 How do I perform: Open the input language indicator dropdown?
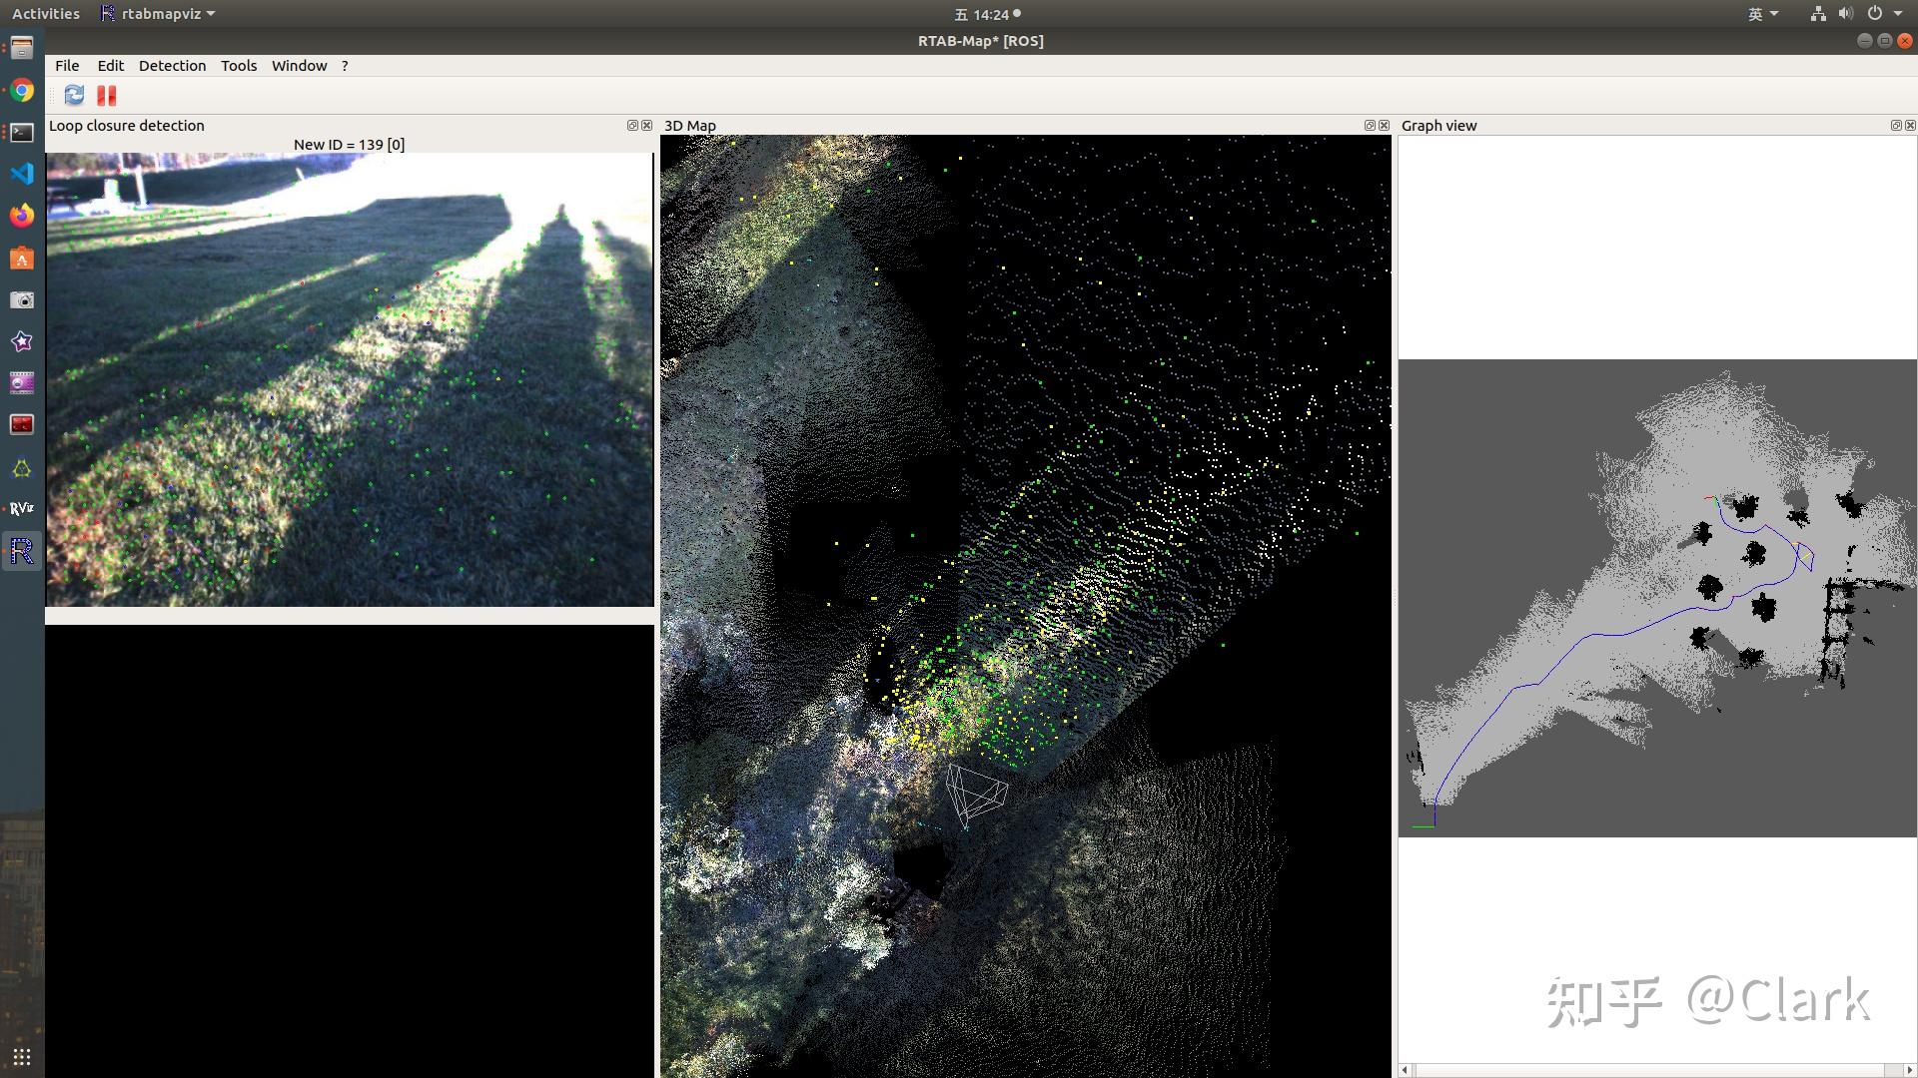pos(1762,14)
